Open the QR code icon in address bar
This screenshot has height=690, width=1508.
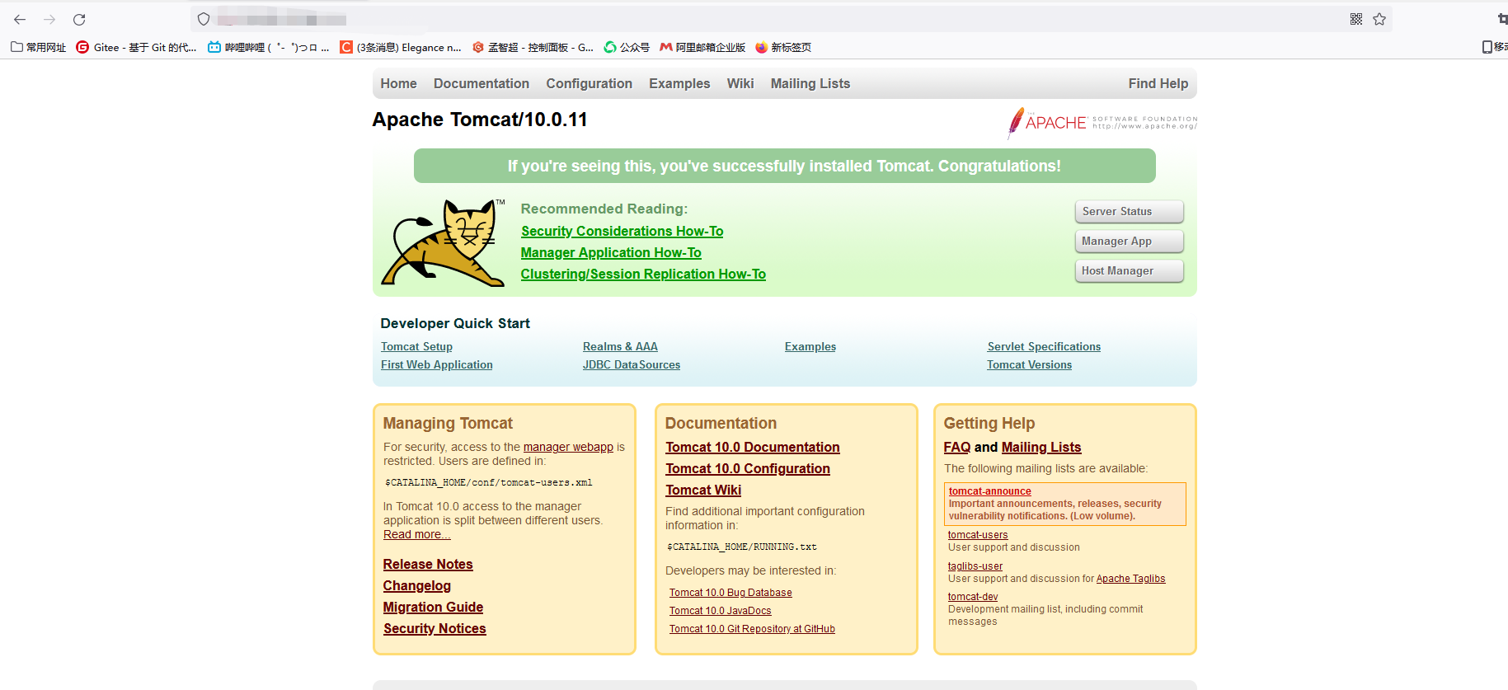1356,19
